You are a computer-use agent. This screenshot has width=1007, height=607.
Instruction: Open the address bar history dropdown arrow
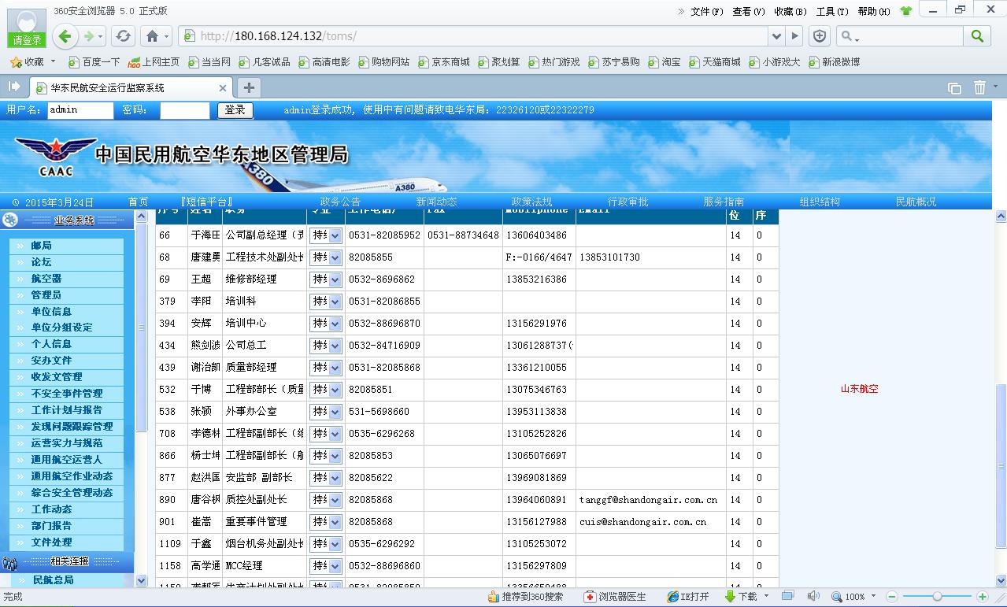pyautogui.click(x=777, y=36)
